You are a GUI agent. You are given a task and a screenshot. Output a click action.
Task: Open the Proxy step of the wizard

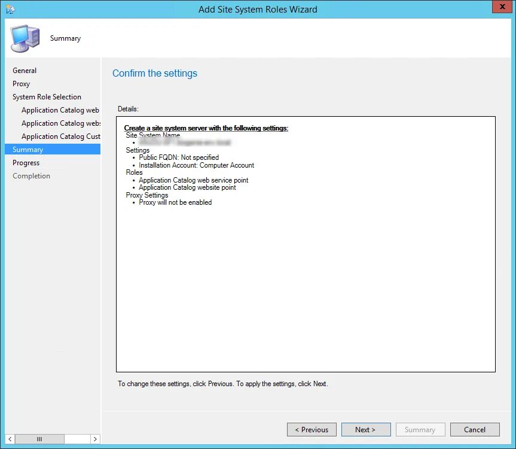tap(21, 83)
